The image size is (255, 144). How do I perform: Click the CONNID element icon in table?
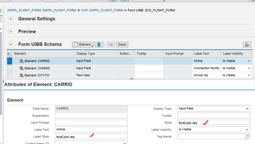[21, 68]
